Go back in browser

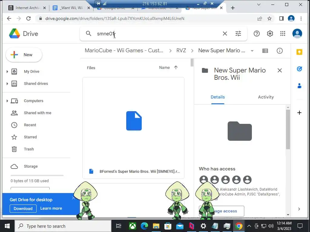click(9, 18)
